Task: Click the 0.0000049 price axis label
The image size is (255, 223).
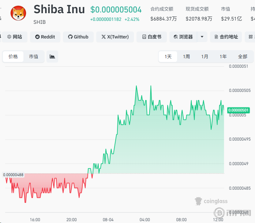Action: (239, 164)
